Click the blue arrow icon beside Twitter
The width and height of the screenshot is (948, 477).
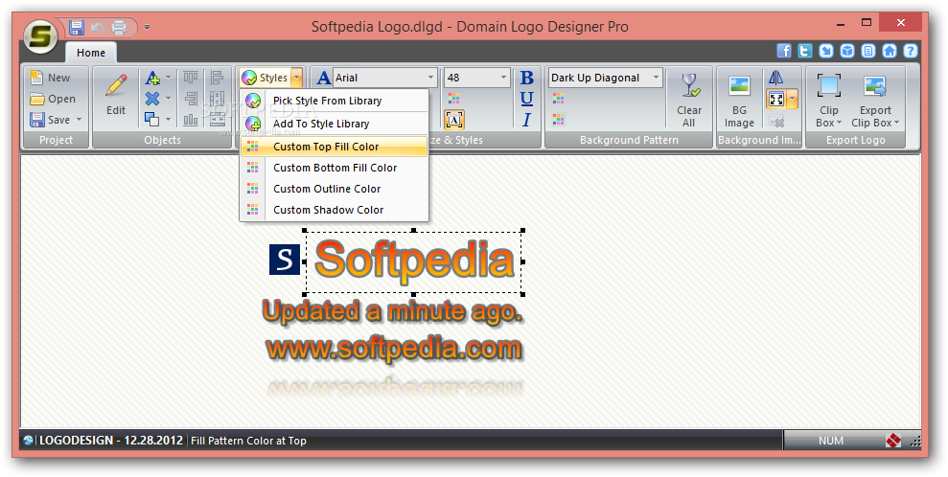[826, 51]
